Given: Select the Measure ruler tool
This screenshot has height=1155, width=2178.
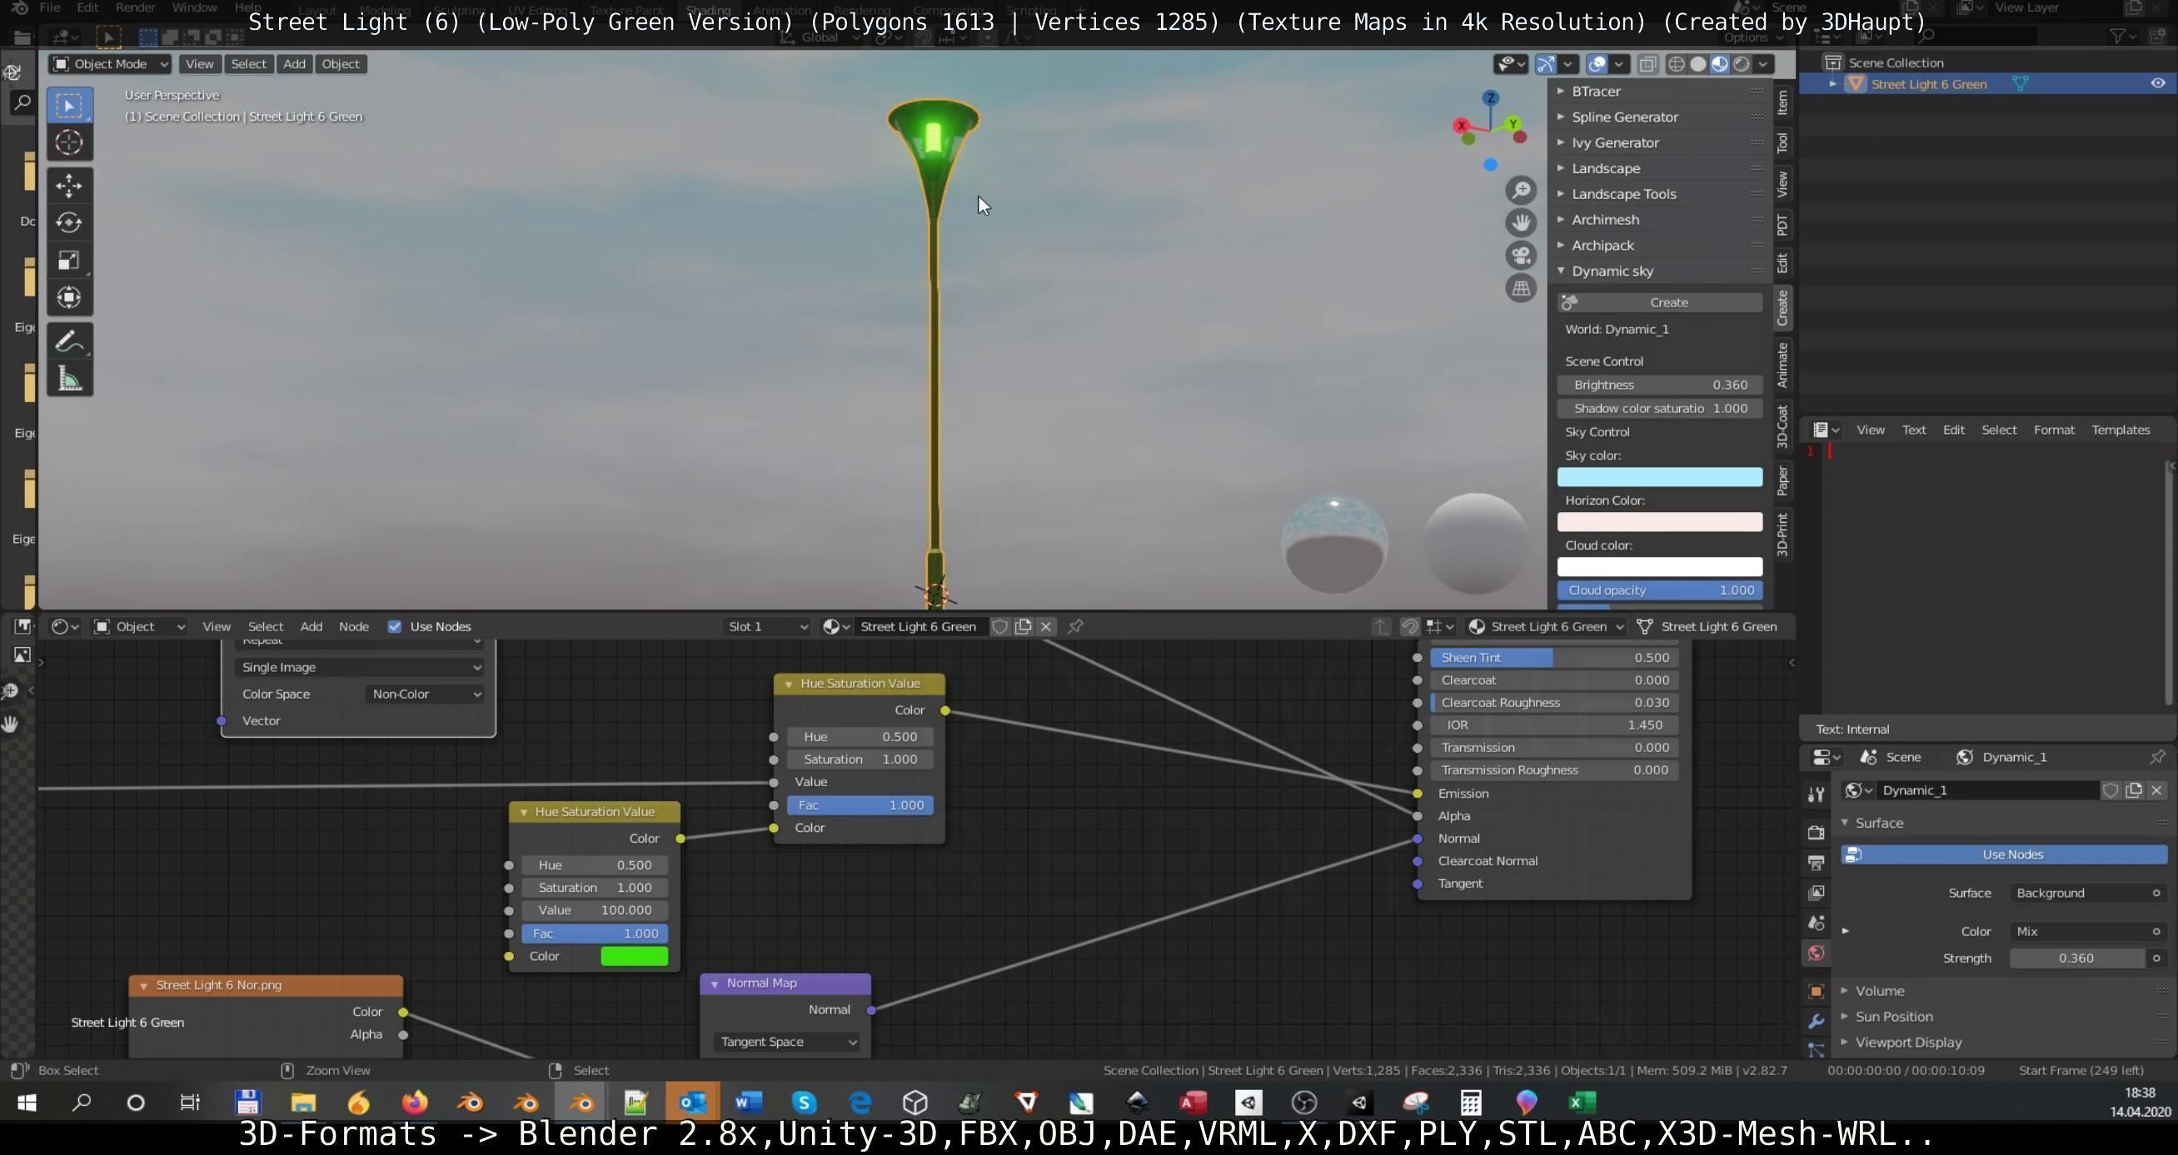Looking at the screenshot, I should 69,379.
